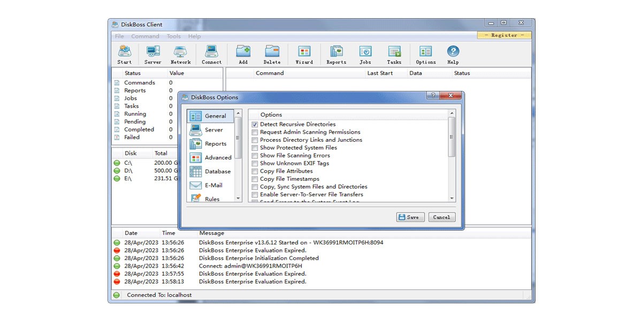This screenshot has width=642, height=321.
Task: Uncheck Detect Recursive Directories
Action: (255, 125)
